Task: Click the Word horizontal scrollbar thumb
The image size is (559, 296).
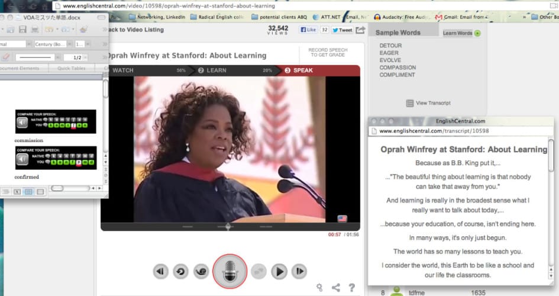Action: click(57, 188)
